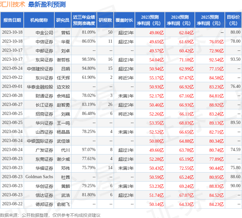This screenshot has height=218, width=242.
Task: Click researcher name 曾韬
Action: [x=66, y=33]
